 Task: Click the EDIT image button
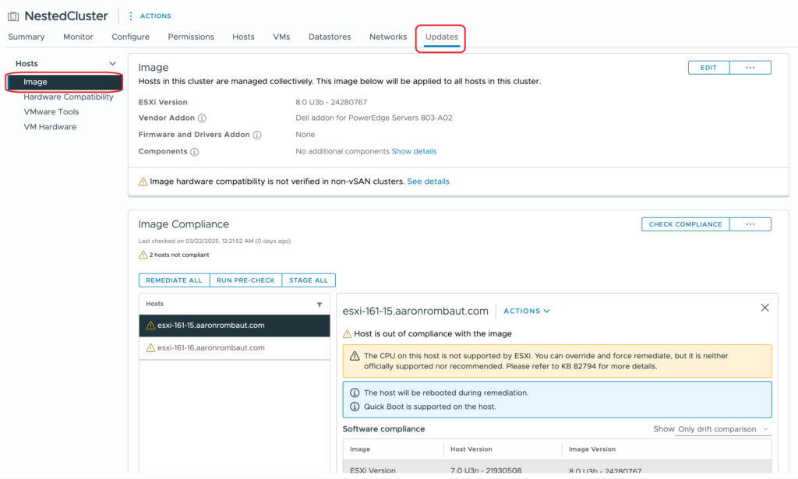pos(708,68)
